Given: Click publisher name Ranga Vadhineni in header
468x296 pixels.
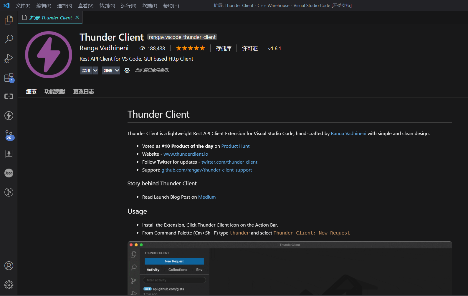Looking at the screenshot, I should tap(104, 48).
